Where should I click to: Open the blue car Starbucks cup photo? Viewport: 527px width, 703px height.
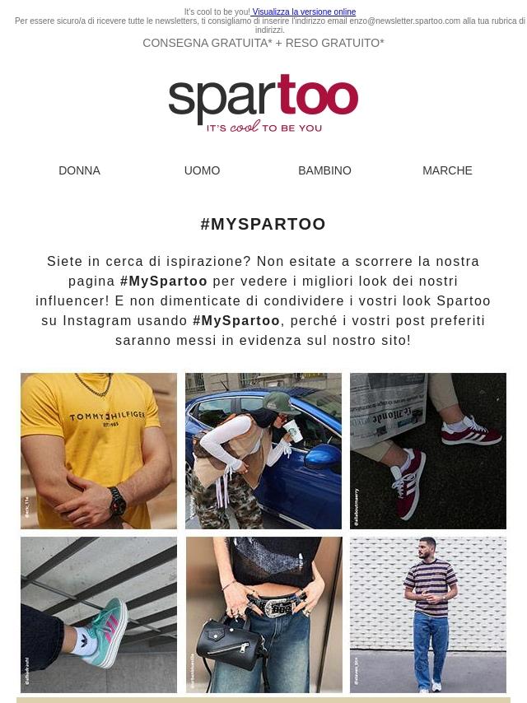tap(263, 450)
